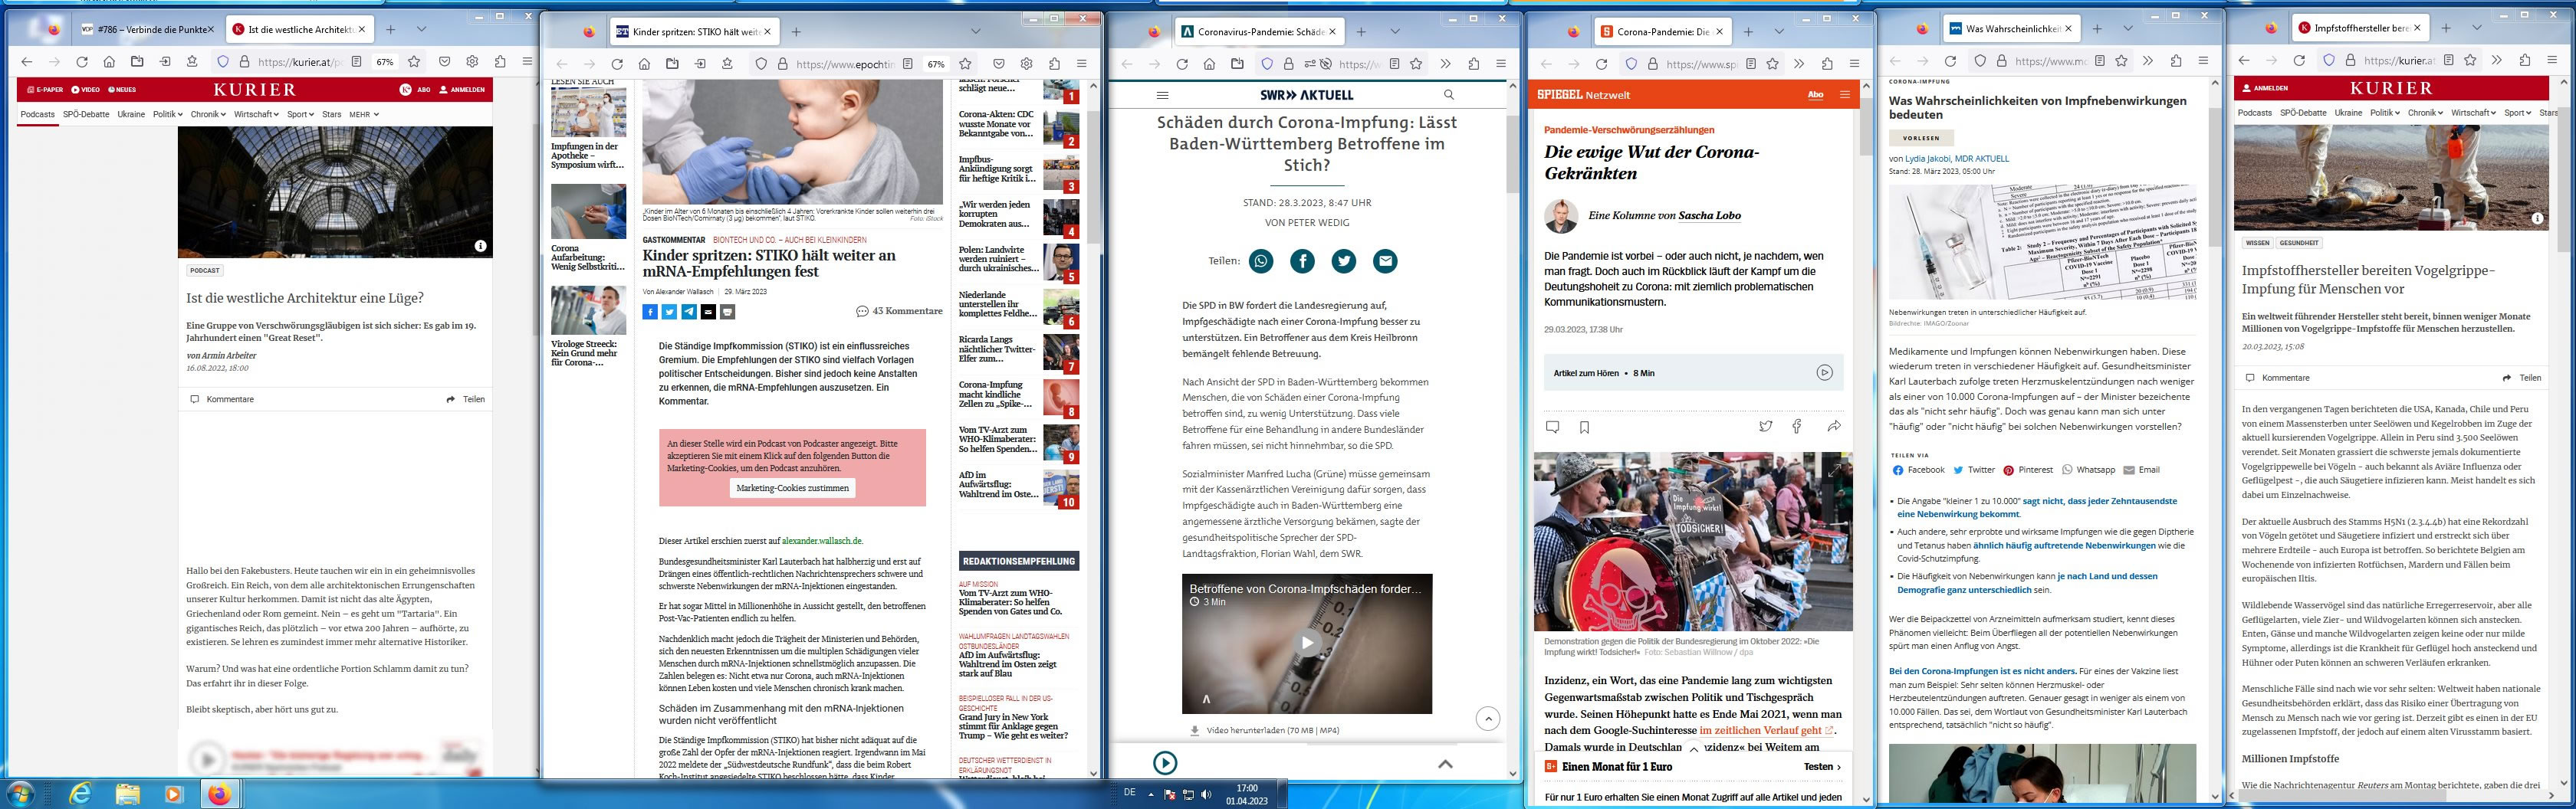Click Abo link in Spiegel header
Screen dimensions: 2576x809
click(x=1815, y=95)
